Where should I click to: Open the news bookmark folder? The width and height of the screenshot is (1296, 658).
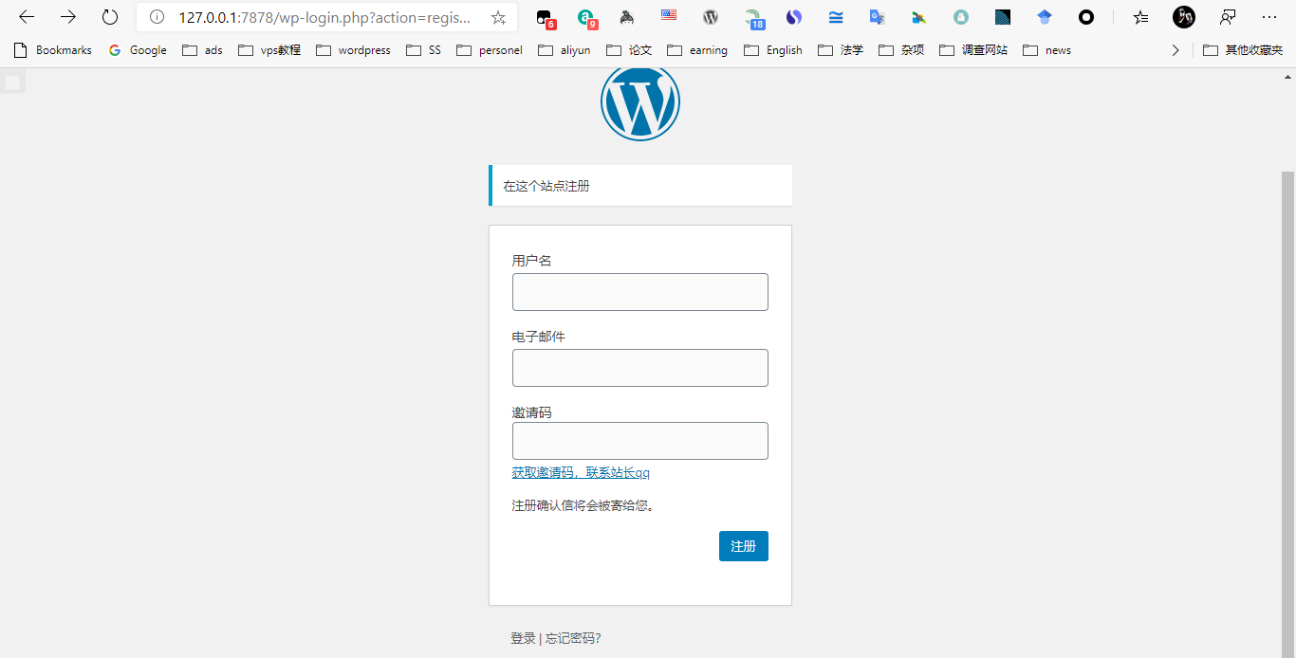[x=1047, y=50]
